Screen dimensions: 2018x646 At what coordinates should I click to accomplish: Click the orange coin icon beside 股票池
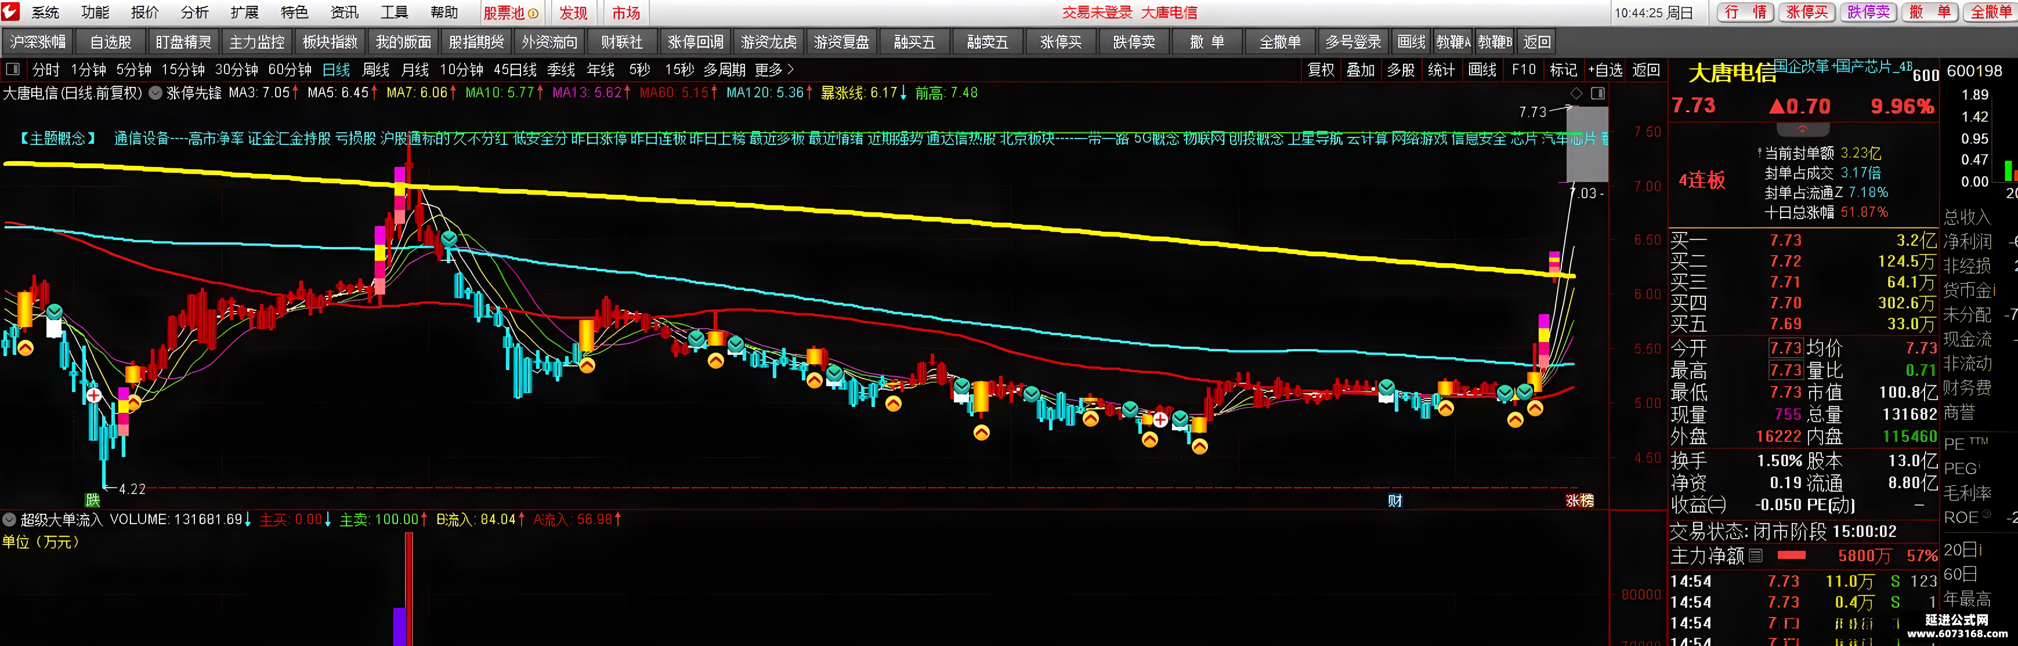pyautogui.click(x=533, y=13)
